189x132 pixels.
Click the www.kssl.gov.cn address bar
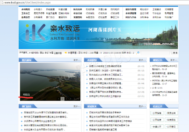[x=94, y=3]
